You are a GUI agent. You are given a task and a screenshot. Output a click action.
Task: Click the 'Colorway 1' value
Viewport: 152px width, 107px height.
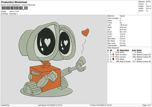13,14
